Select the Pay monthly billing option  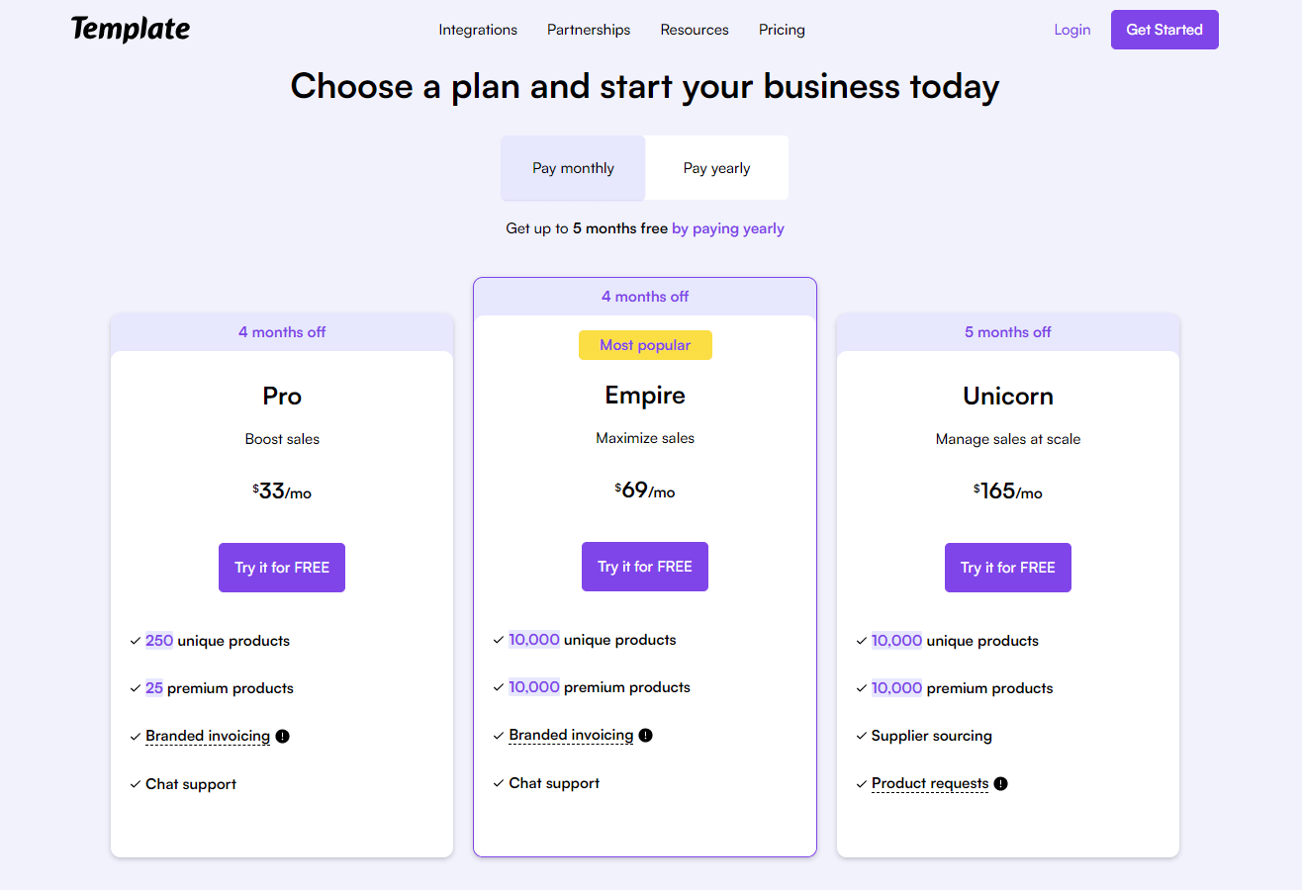(x=572, y=167)
